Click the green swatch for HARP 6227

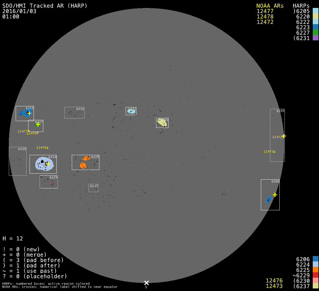[x=315, y=33]
